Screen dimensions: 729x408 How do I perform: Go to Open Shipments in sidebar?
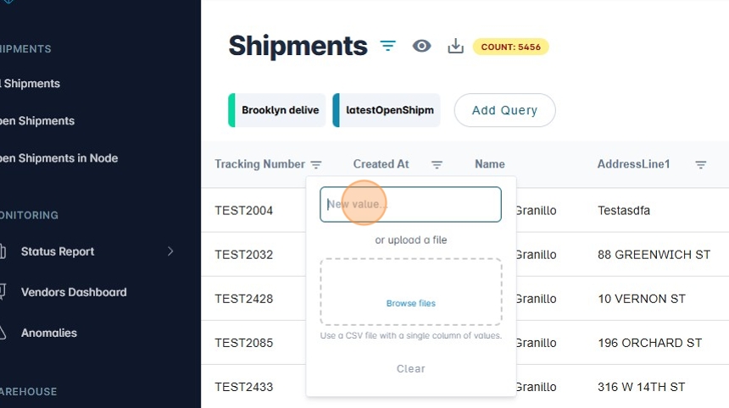[38, 121]
